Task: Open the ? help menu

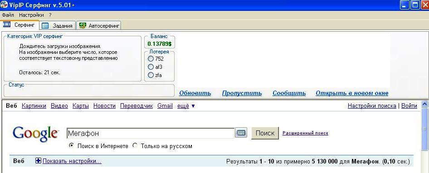Action: 50,15
